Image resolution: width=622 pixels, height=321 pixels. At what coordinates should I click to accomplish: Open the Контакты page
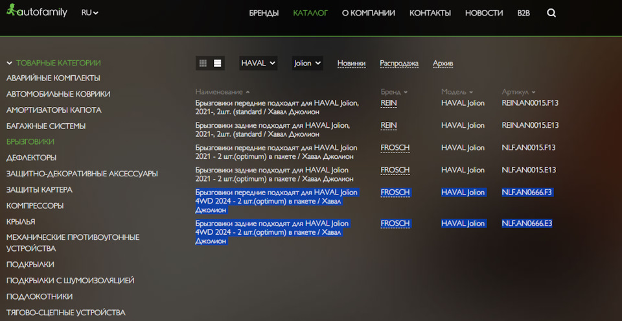tap(430, 13)
